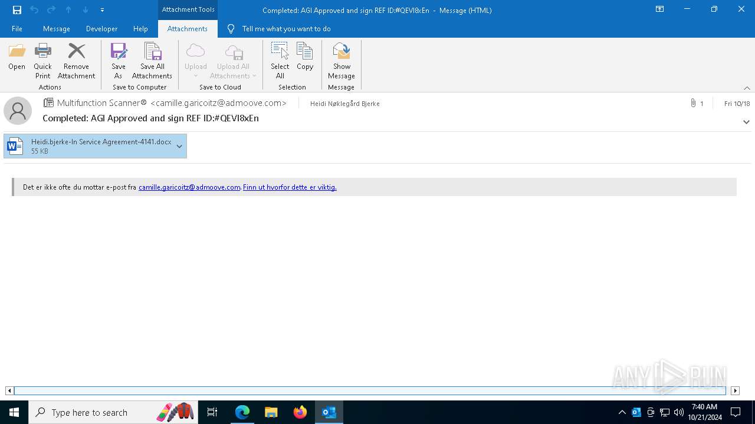Open notification center icon
The width and height of the screenshot is (755, 424).
(736, 412)
